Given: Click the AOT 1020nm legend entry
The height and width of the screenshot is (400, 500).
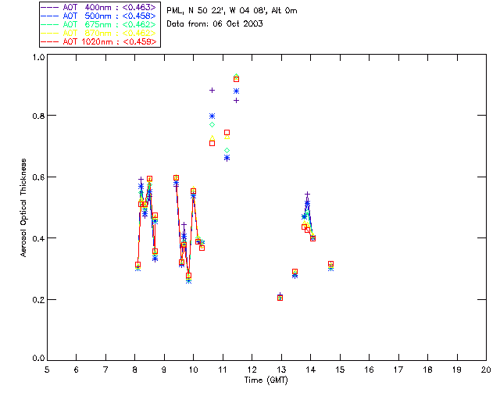Looking at the screenshot, I should (x=99, y=41).
